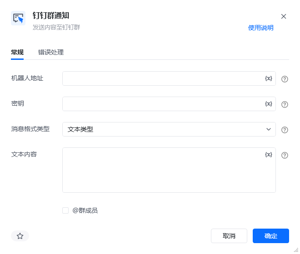Enable the @群成员 checkbox
Viewport: 300px width, 254px height.
pos(65,210)
